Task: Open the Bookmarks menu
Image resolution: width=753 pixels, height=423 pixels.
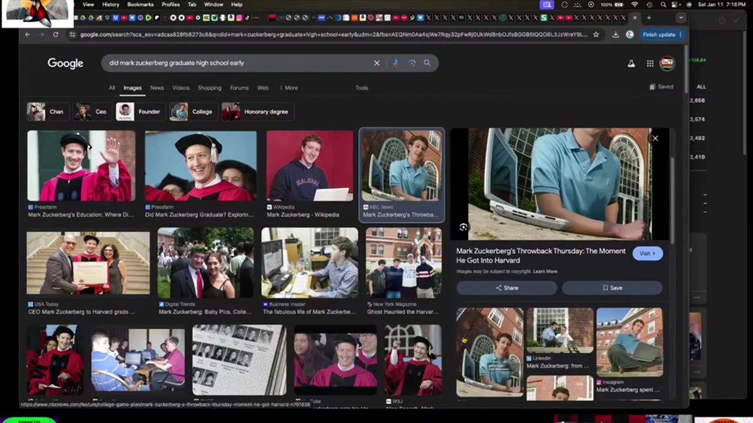Action: point(140,5)
